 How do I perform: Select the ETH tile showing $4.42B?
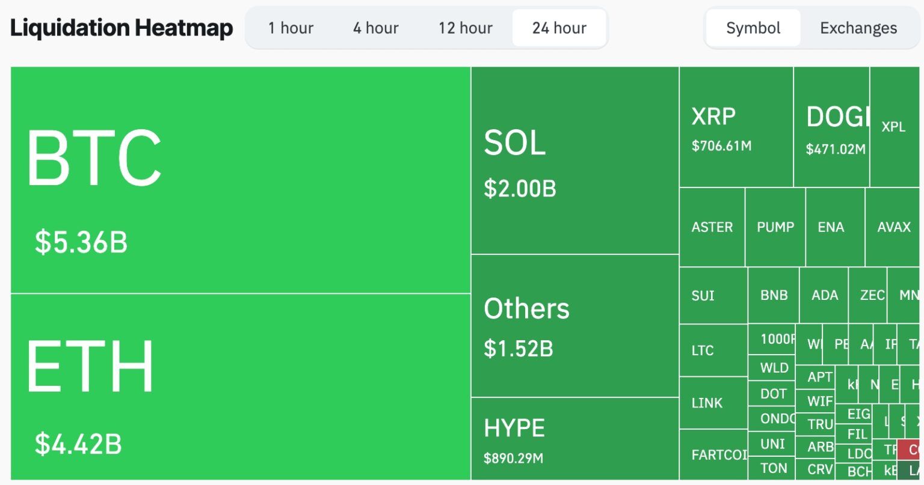(x=241, y=385)
